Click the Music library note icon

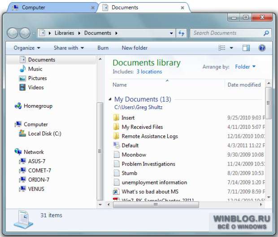22,69
